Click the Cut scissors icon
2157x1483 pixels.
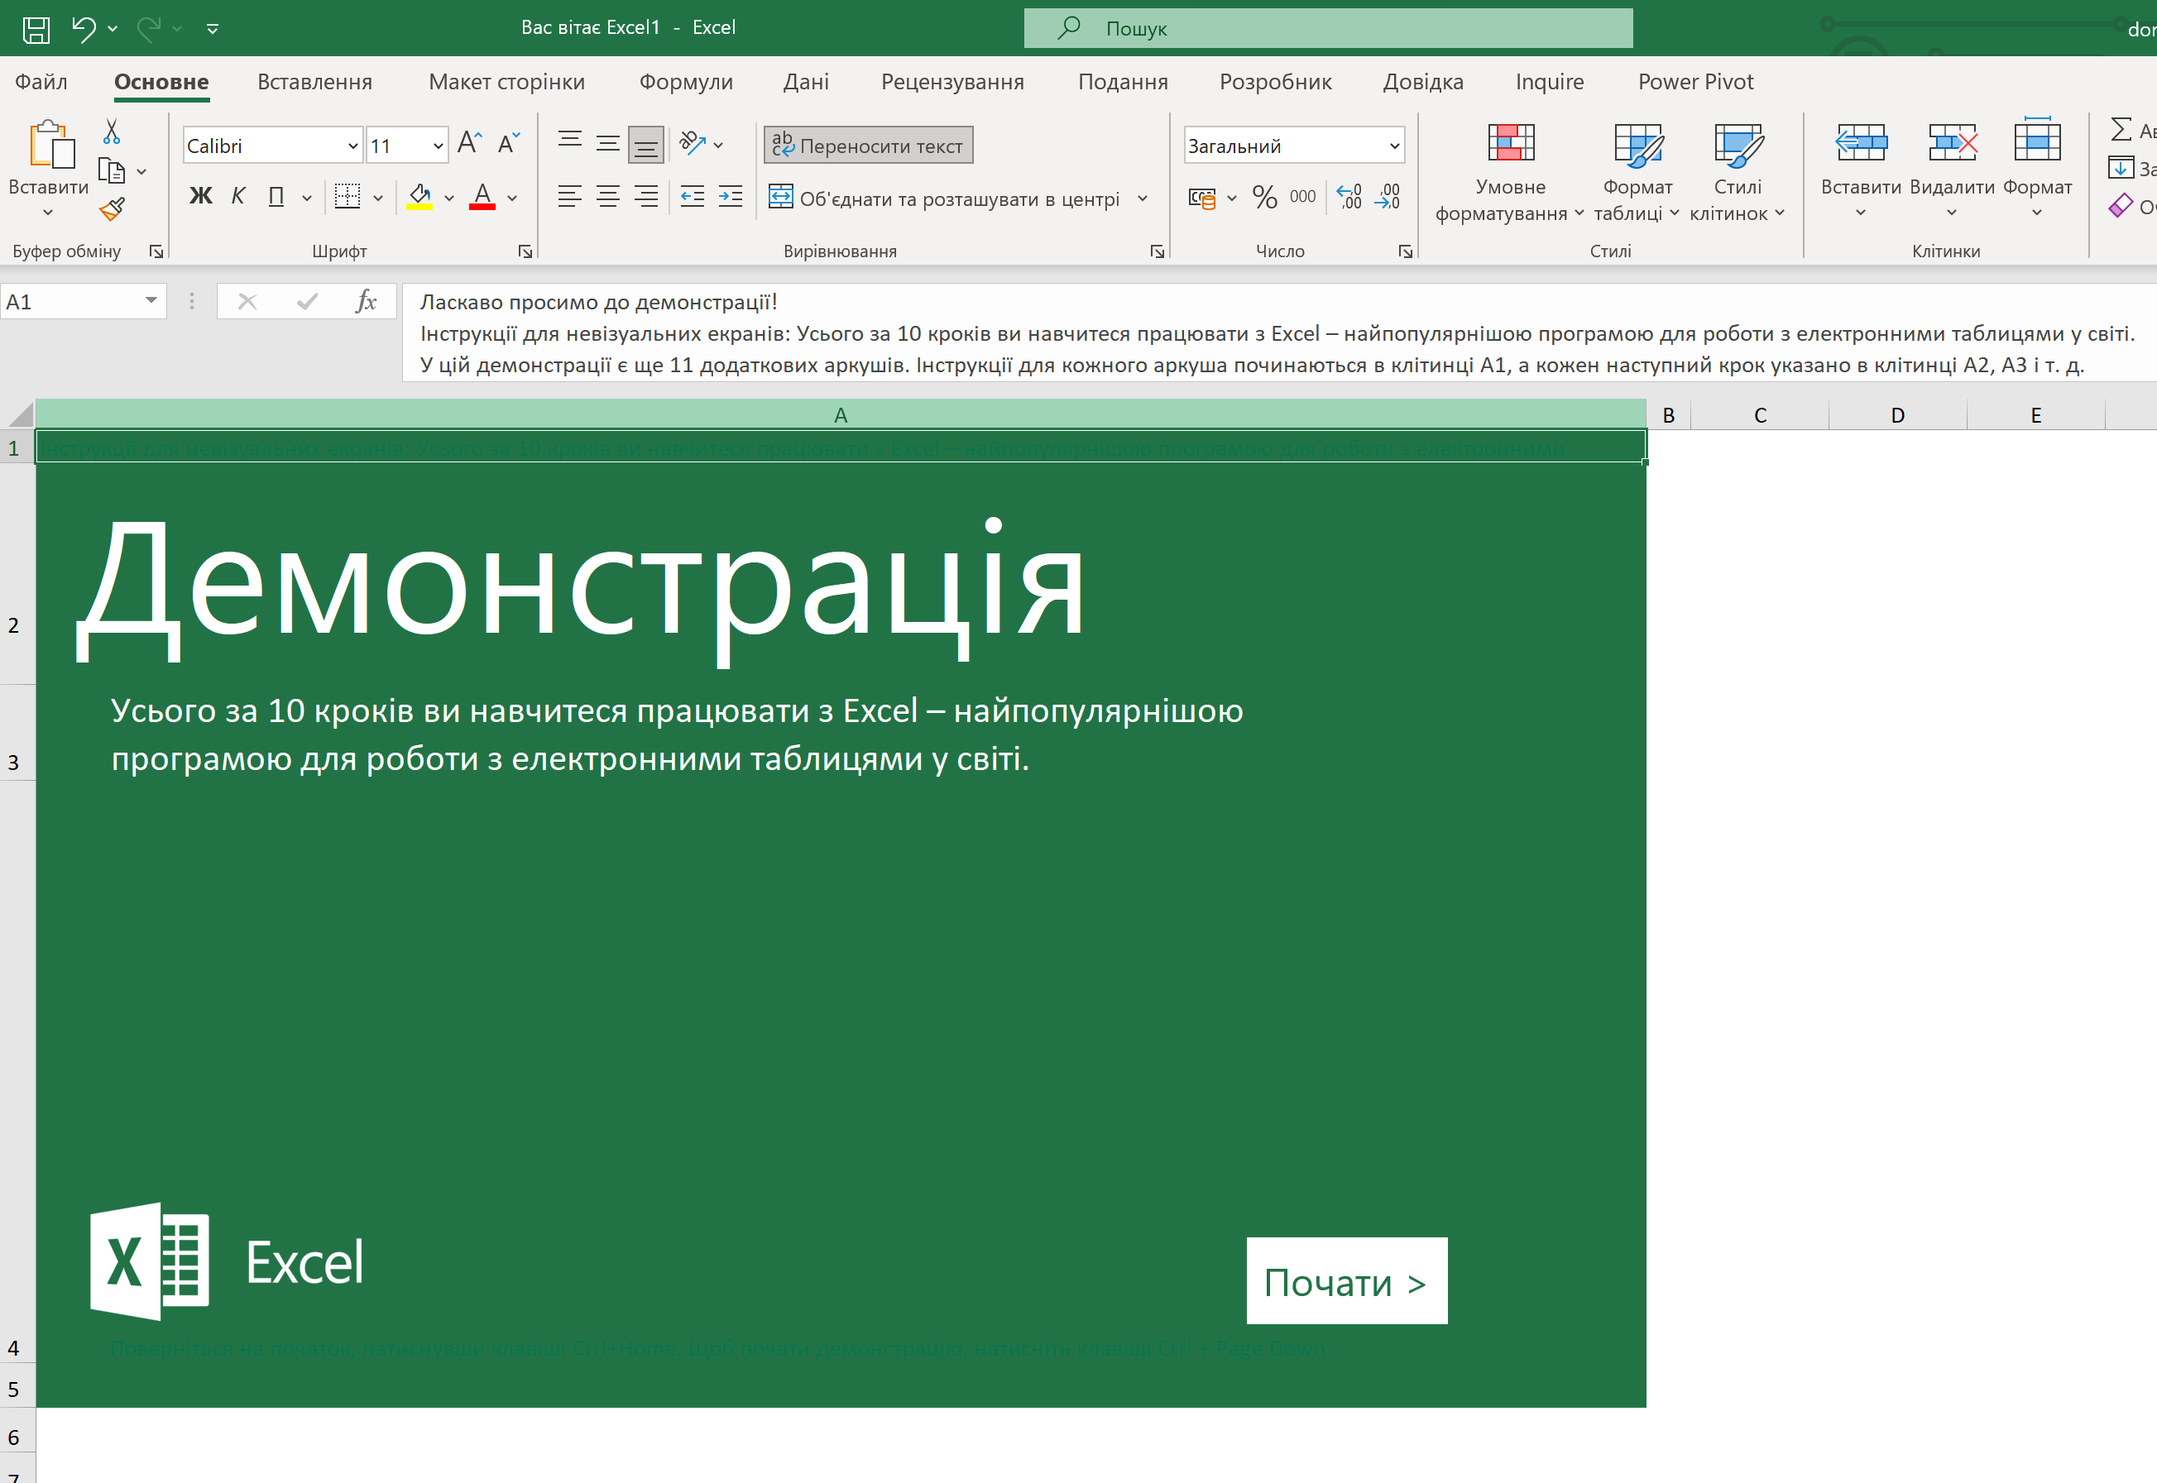click(112, 132)
